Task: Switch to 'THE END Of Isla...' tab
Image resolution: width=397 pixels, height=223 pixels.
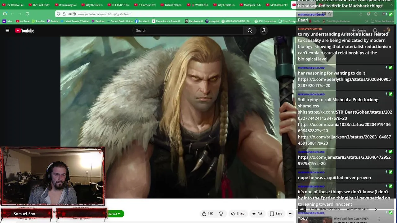Action: [118, 5]
